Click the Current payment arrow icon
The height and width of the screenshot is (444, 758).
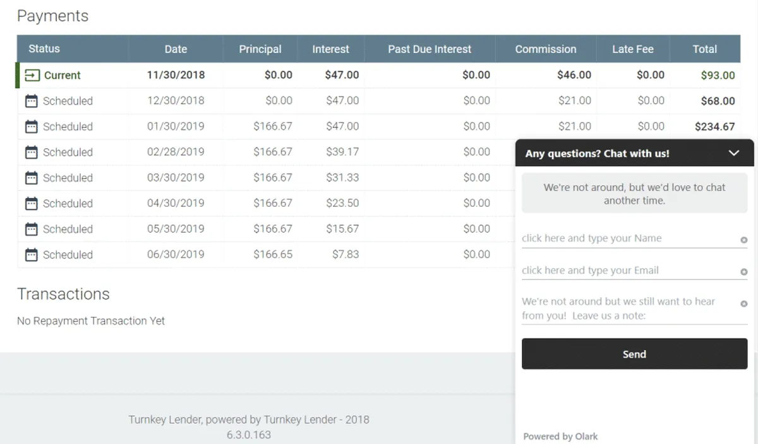32,76
